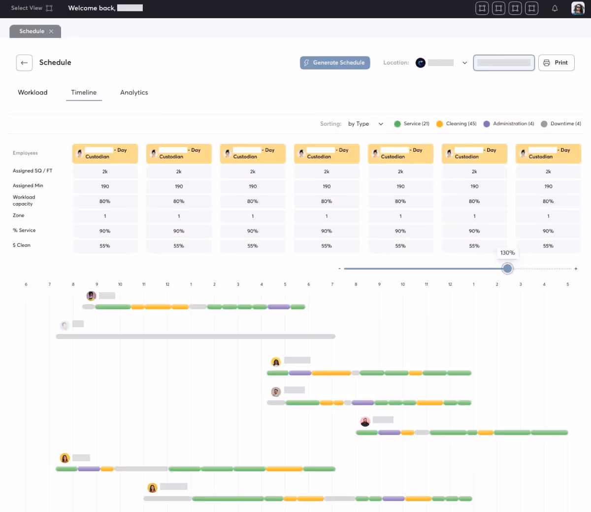Click the Generate Schedule button
Screen dimensions: 591x512
tap(335, 63)
